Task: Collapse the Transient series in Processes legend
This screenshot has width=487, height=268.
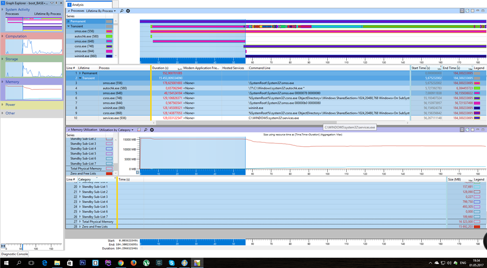Action: pos(68,26)
